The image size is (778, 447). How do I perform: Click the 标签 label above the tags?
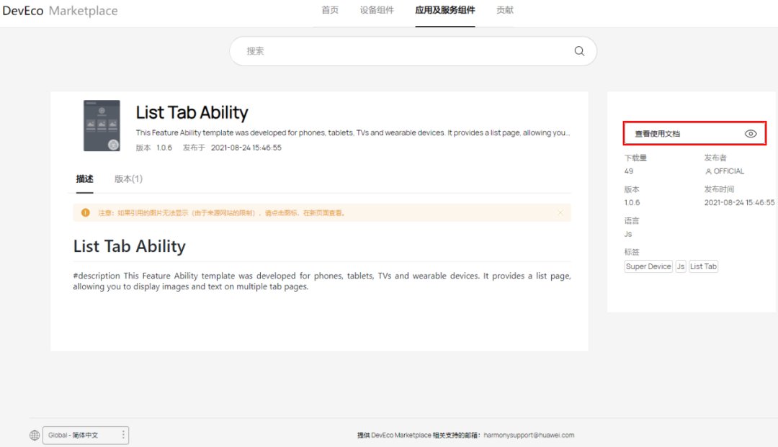[632, 252]
